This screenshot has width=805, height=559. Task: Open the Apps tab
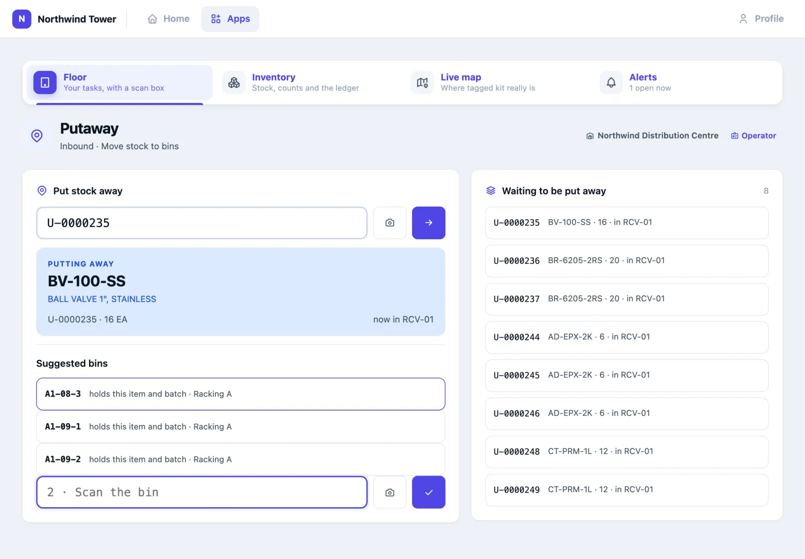(230, 19)
